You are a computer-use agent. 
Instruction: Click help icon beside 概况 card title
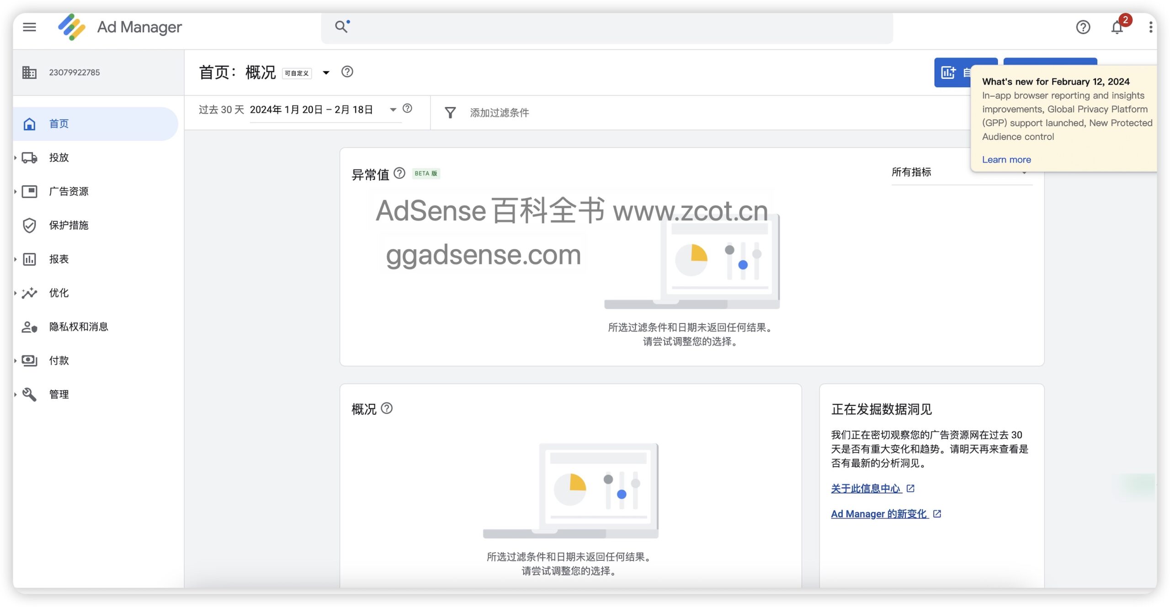click(x=387, y=408)
